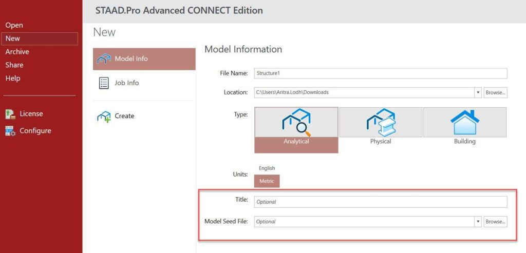Click Browse next to Model Seed File
The width and height of the screenshot is (526, 253).
click(x=496, y=222)
